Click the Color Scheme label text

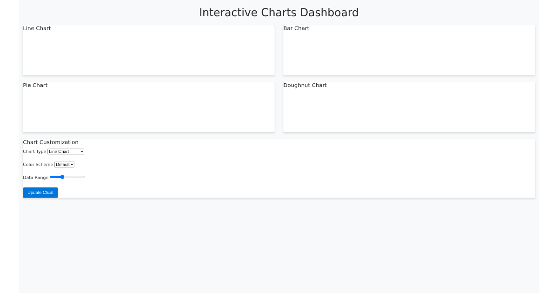[x=38, y=164]
